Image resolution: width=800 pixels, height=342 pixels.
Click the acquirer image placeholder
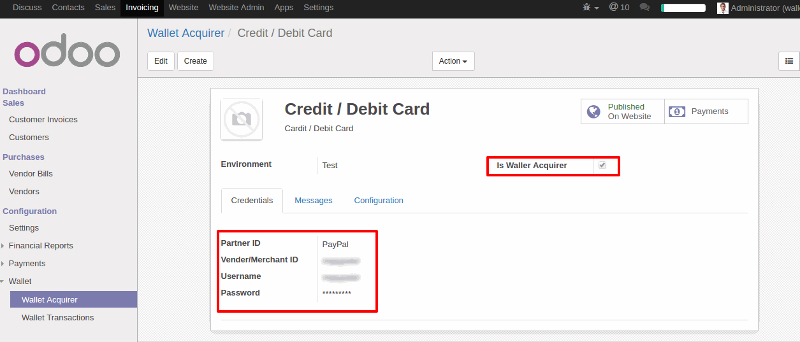(242, 119)
